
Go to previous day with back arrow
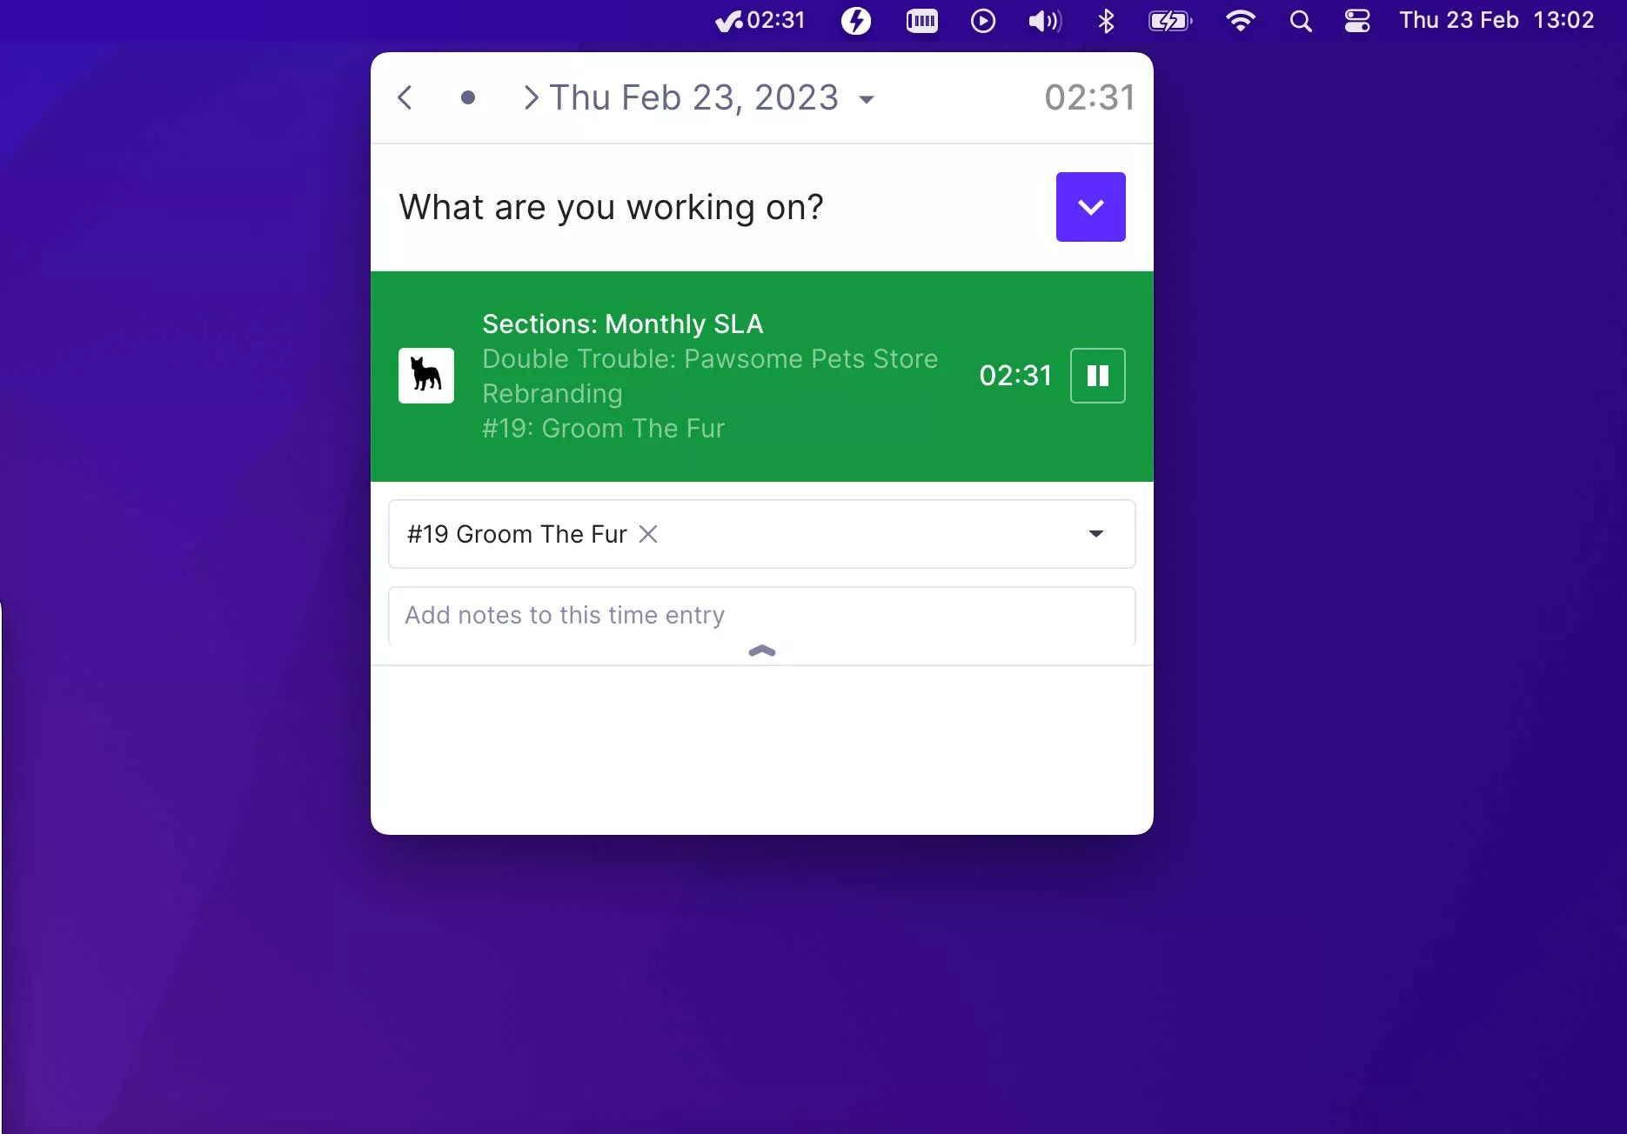(405, 97)
